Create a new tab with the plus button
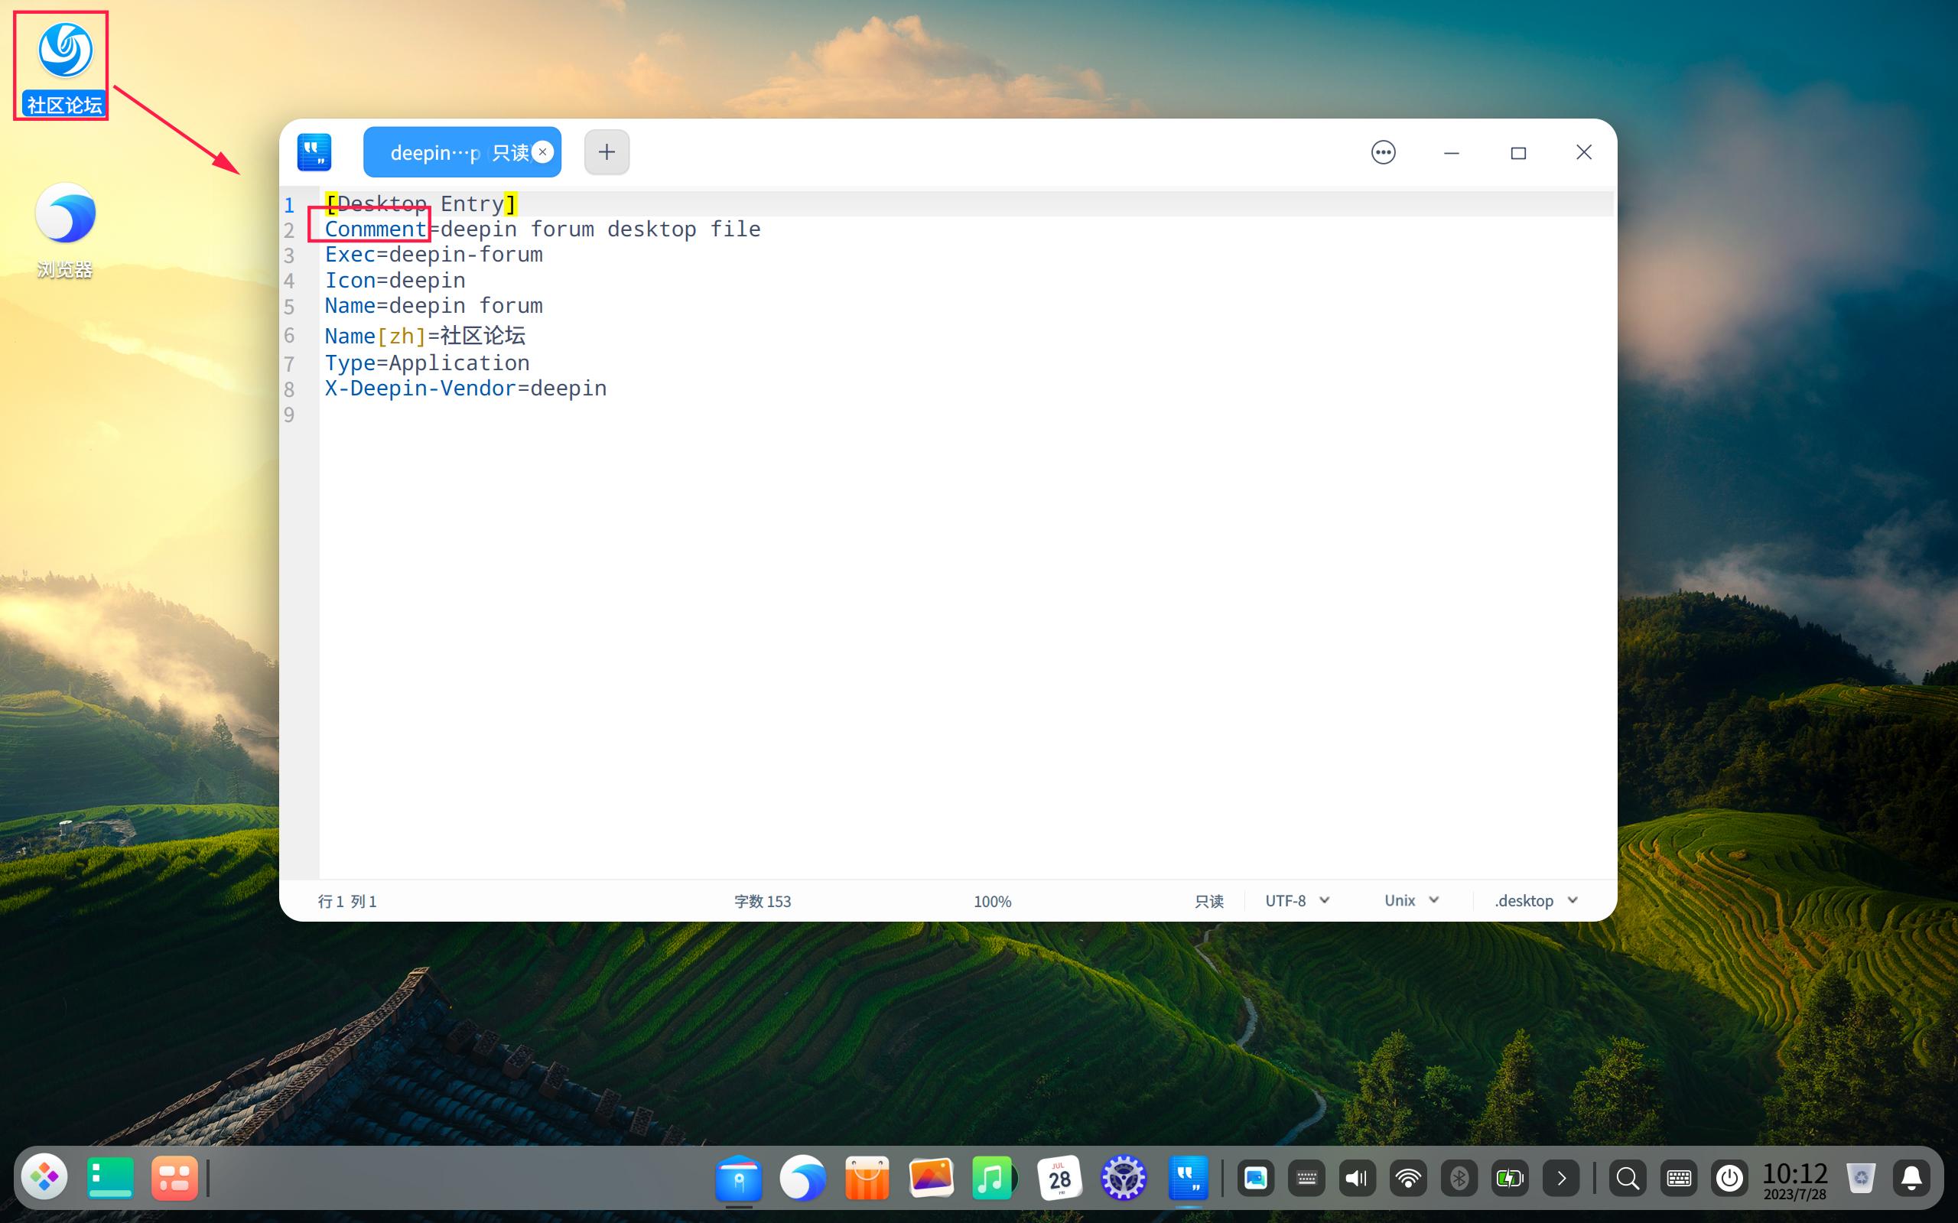The width and height of the screenshot is (1958, 1223). (x=606, y=152)
